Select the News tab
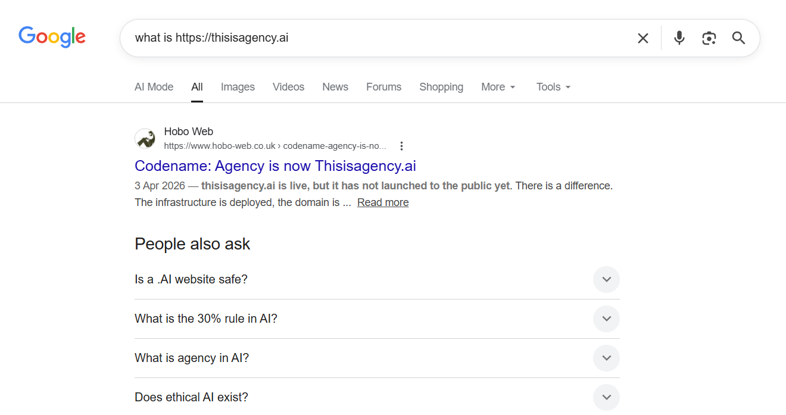 (x=335, y=87)
